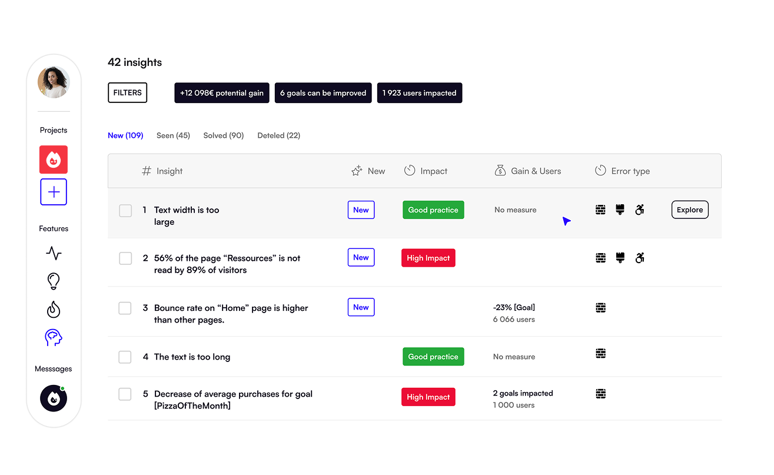Switch to the Deteled (22) tab
The width and height of the screenshot is (774, 475).
pyautogui.click(x=279, y=135)
